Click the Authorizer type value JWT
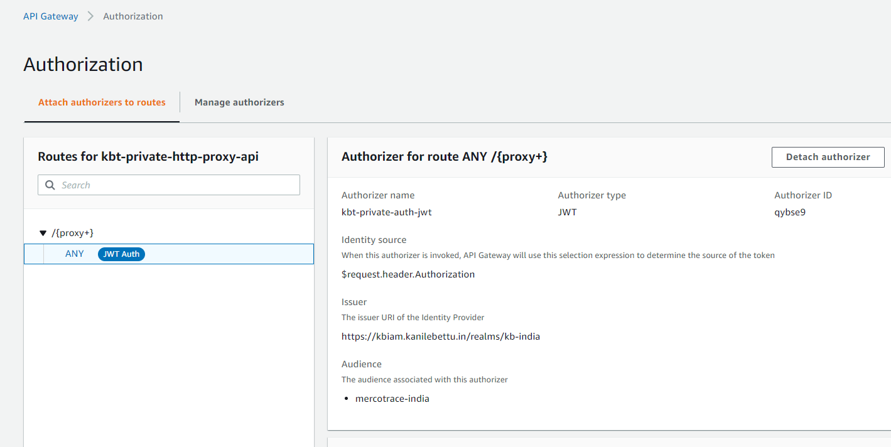 [x=567, y=212]
